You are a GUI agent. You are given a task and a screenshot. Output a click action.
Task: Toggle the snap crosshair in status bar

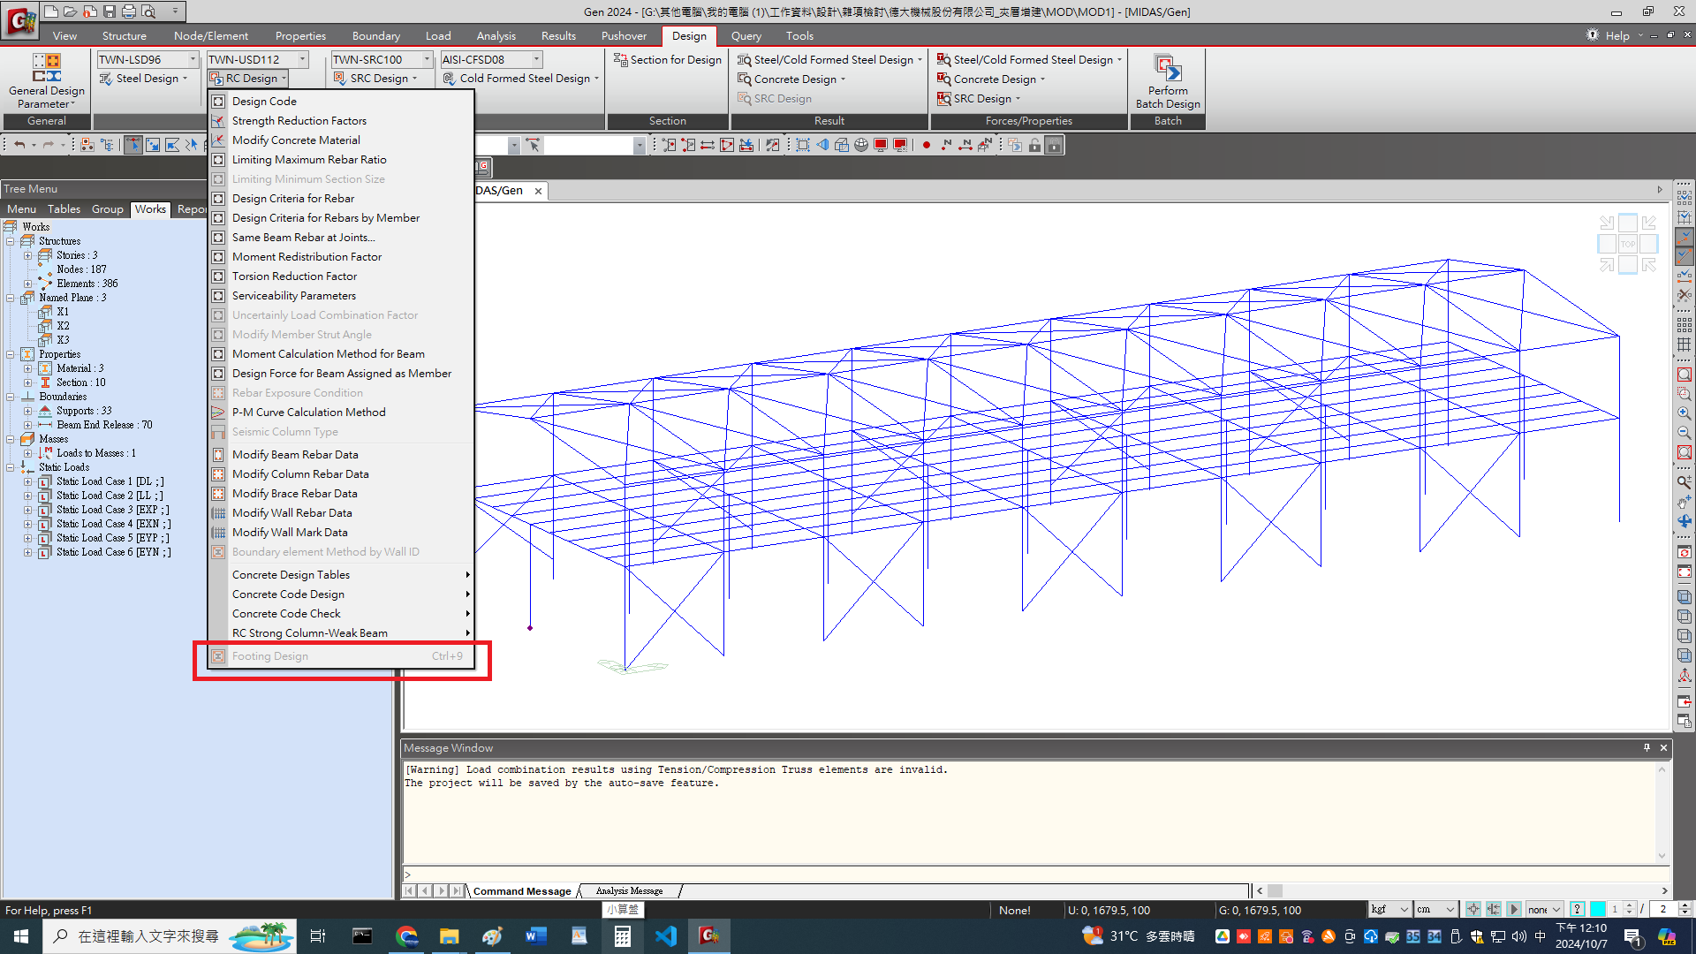(1473, 909)
